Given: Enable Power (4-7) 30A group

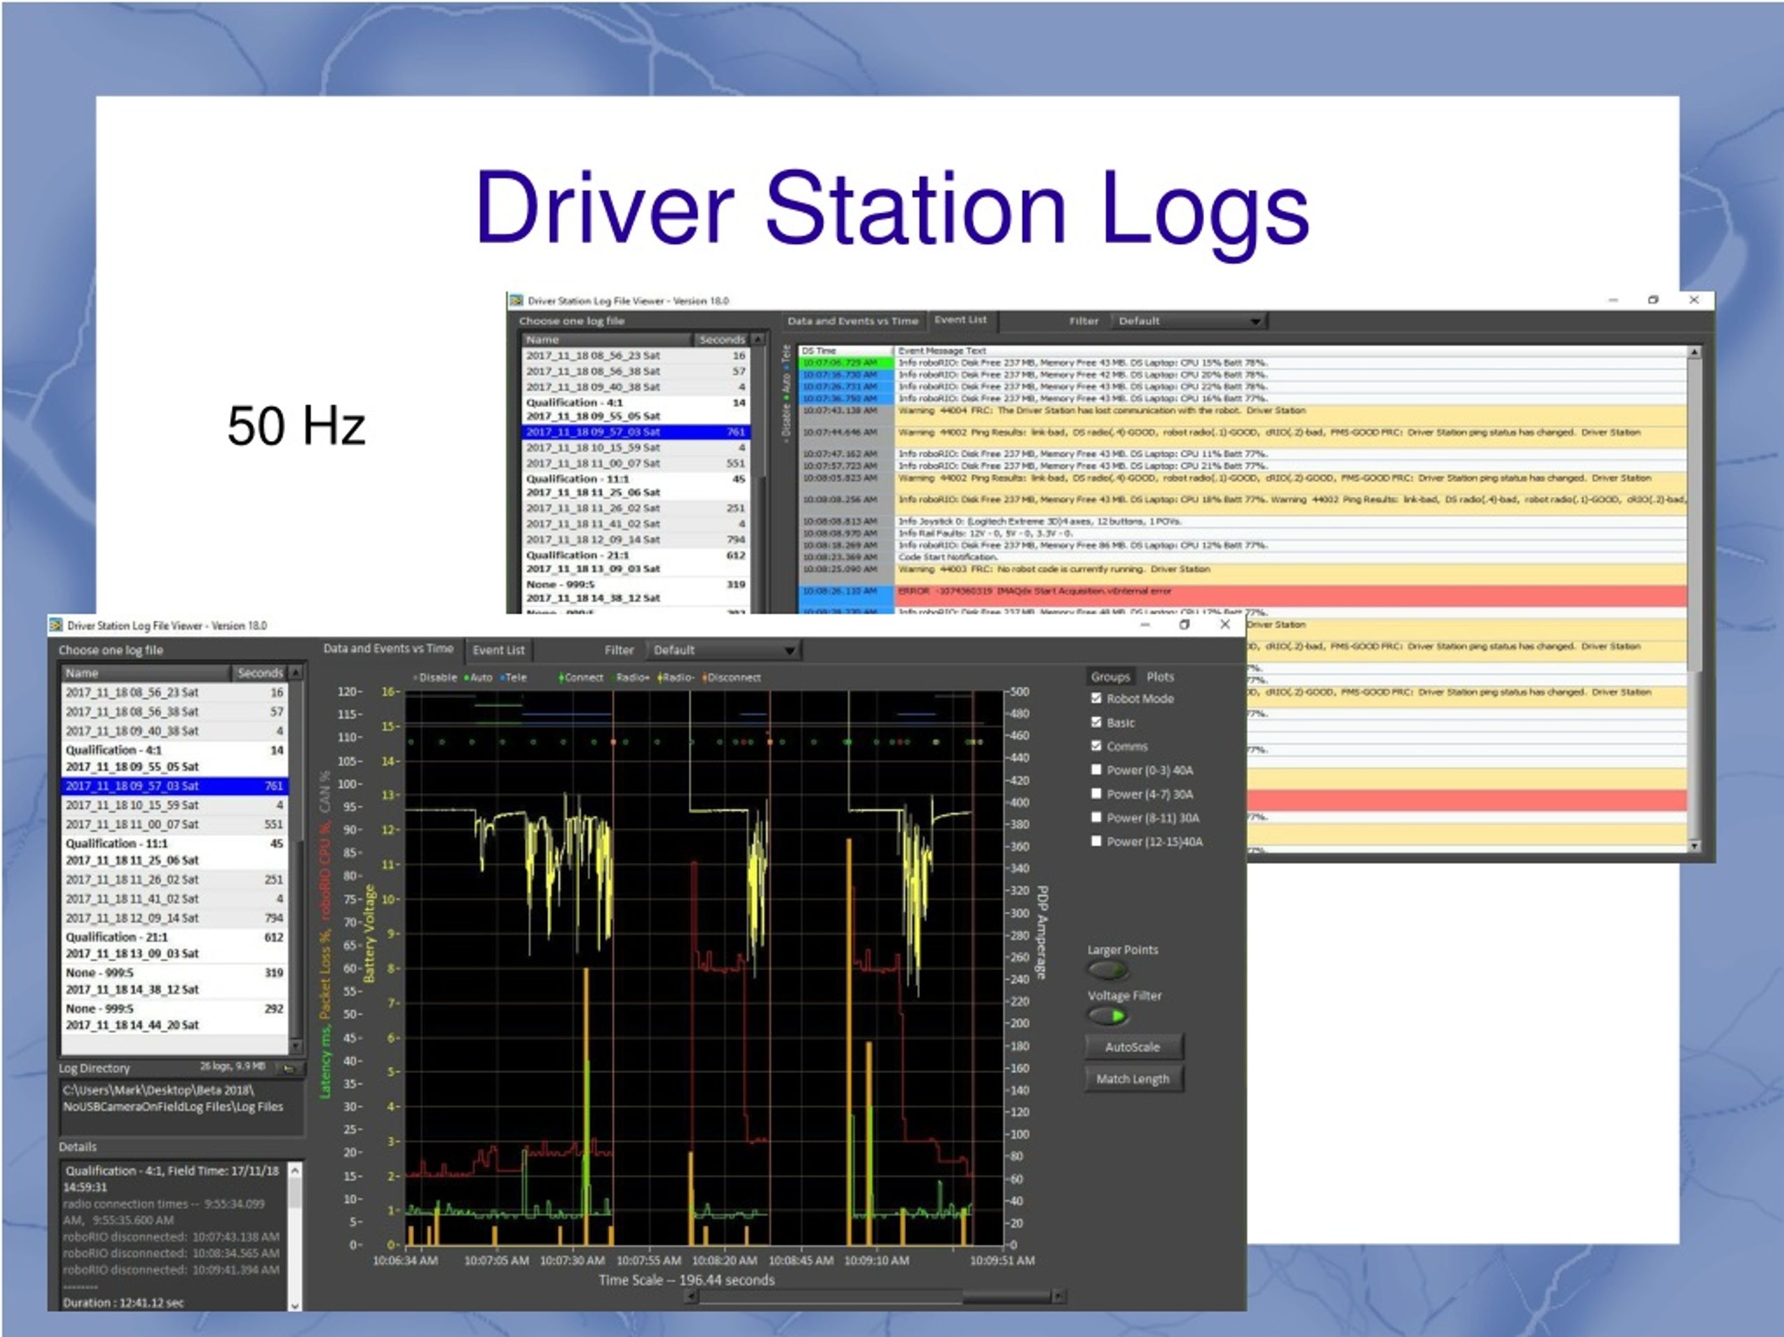Looking at the screenshot, I should pos(1096,794).
